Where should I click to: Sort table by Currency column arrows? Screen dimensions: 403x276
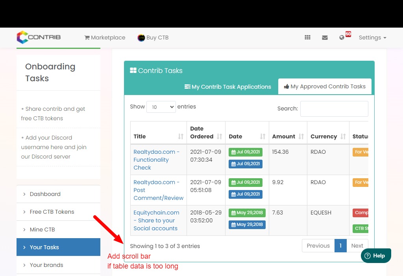(343, 136)
